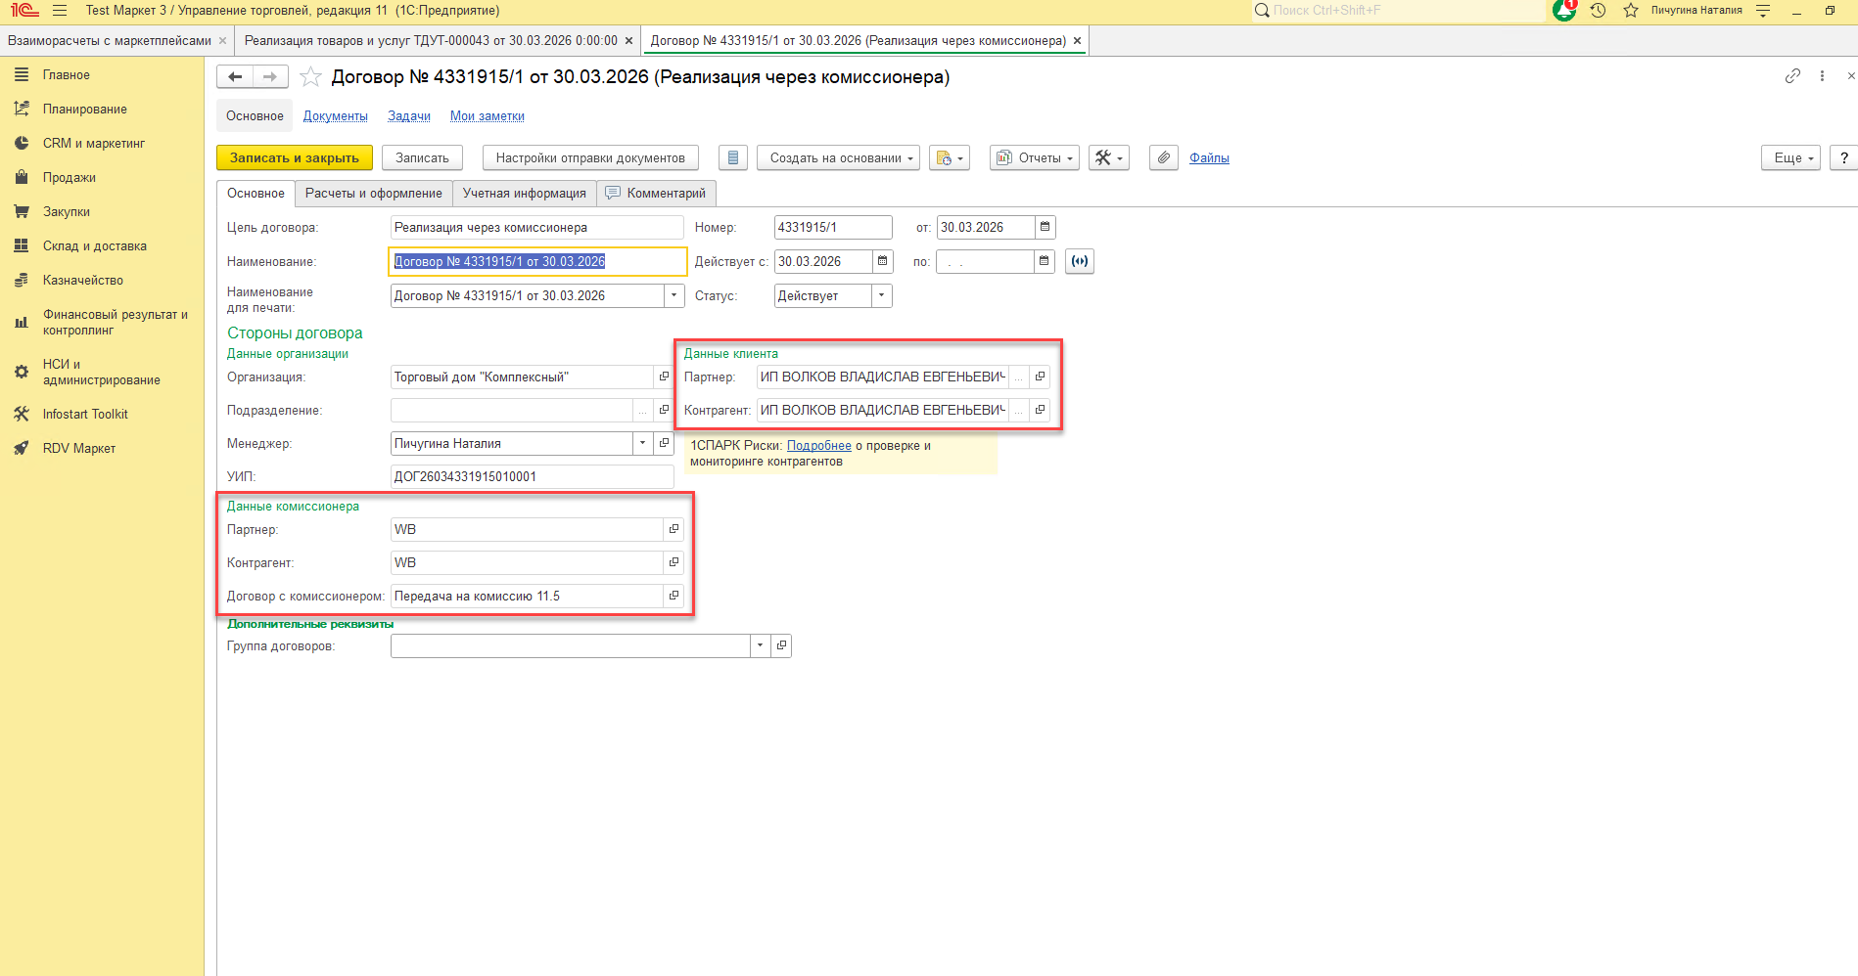Open the Организация record via its open icon
Screen dimensions: 1858x976
pyautogui.click(x=664, y=377)
